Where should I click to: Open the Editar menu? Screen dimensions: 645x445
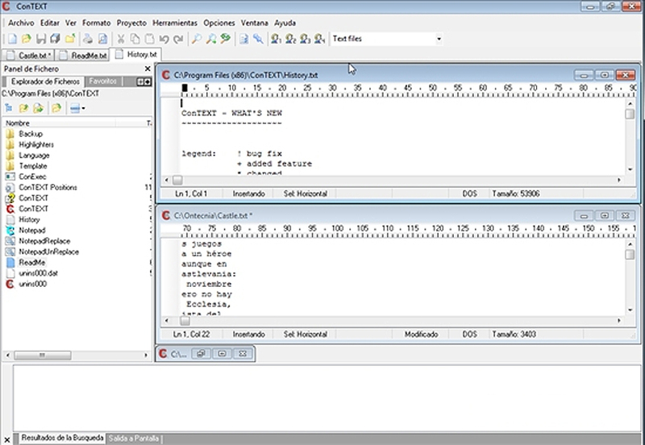point(50,23)
